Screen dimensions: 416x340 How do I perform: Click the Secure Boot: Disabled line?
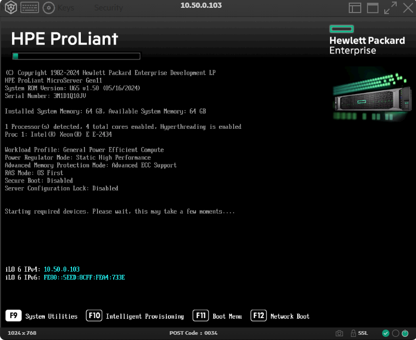click(39, 180)
